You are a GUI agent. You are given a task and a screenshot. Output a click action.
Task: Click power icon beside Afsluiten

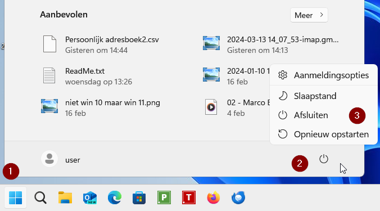pyautogui.click(x=283, y=115)
